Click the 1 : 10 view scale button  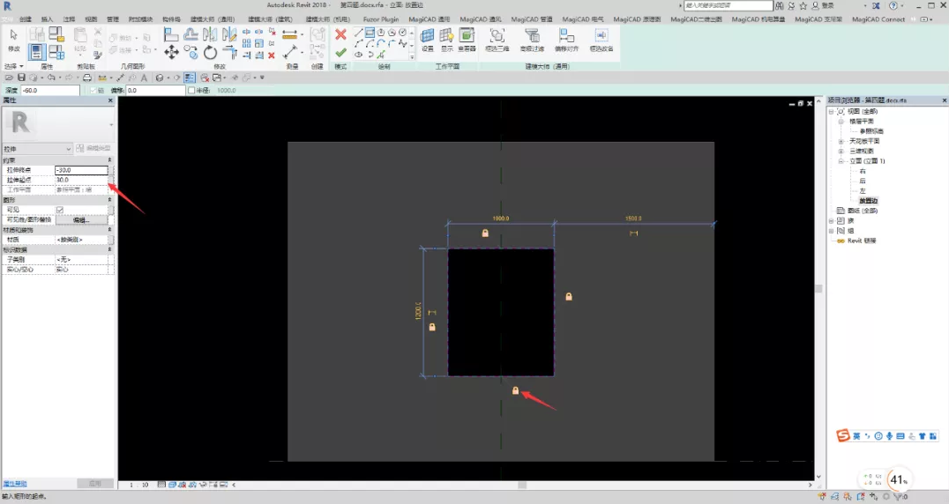pyautogui.click(x=140, y=485)
